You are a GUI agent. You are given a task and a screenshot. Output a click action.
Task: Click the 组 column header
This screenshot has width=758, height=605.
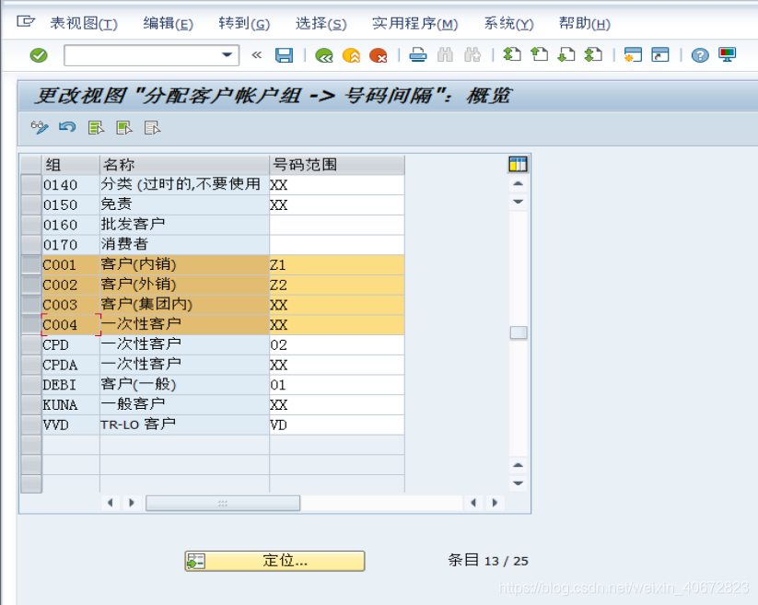click(71, 165)
